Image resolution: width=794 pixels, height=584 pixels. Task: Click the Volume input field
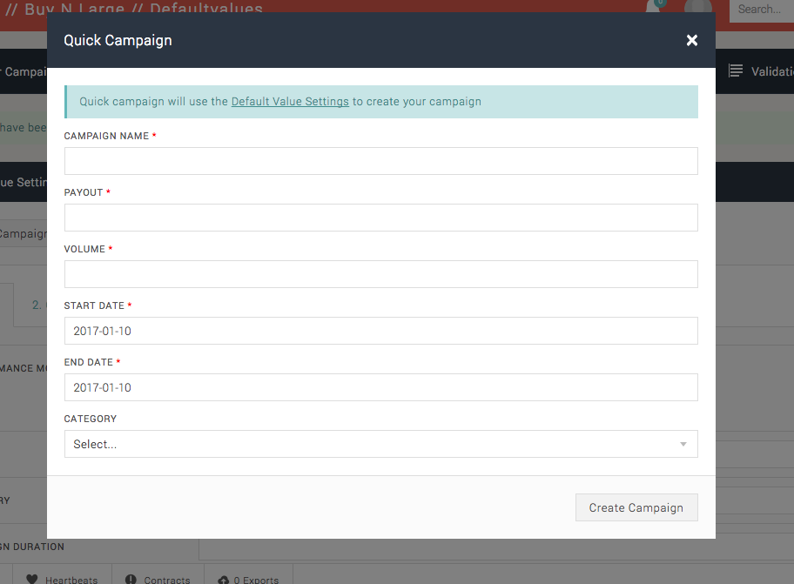[380, 274]
